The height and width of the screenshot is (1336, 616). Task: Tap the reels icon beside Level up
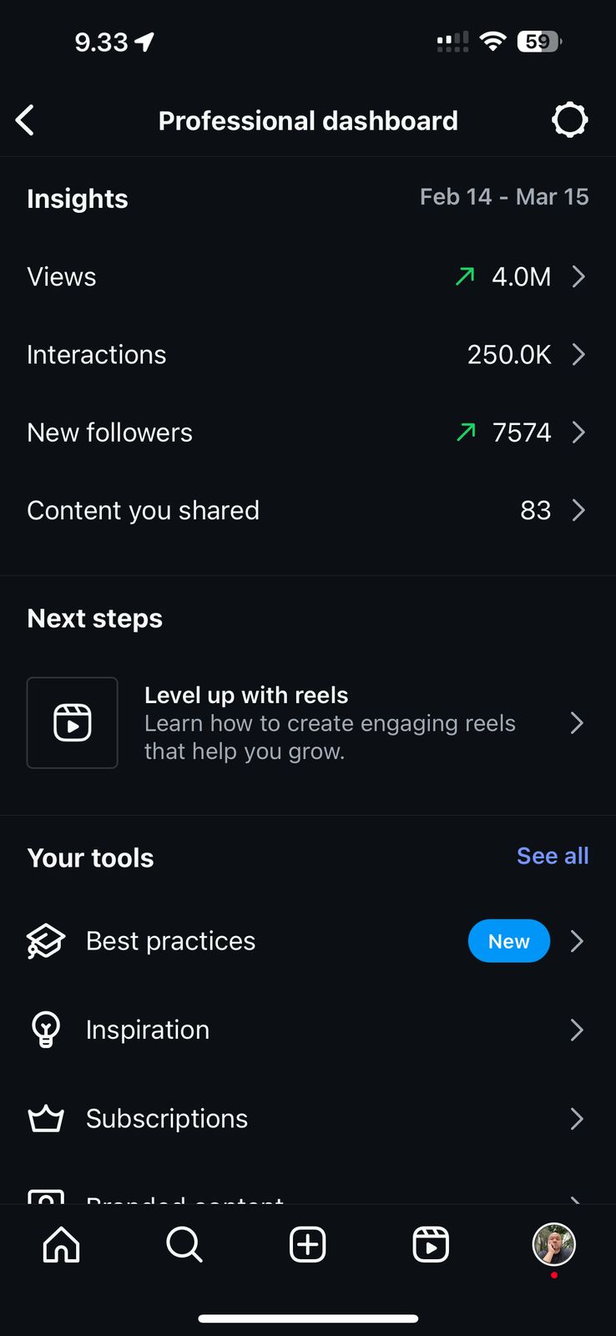73,722
